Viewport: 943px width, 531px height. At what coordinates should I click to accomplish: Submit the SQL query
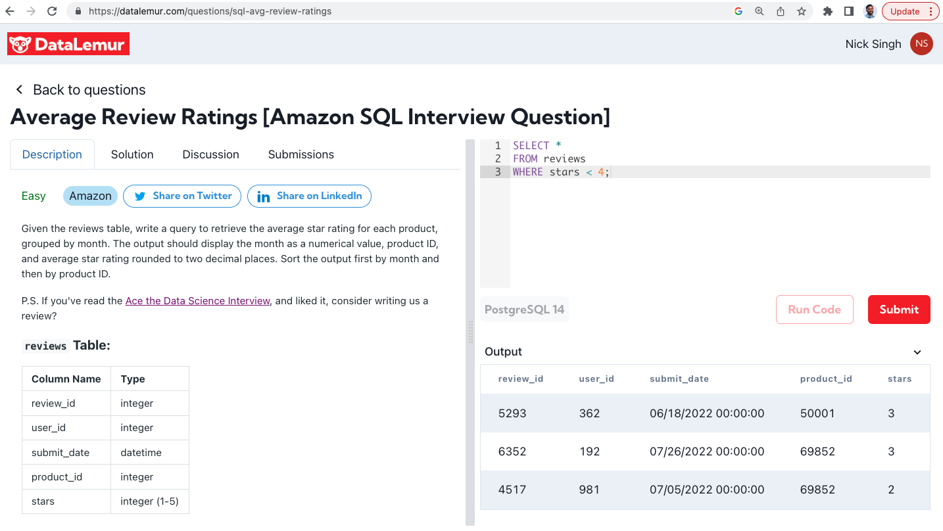[898, 310]
